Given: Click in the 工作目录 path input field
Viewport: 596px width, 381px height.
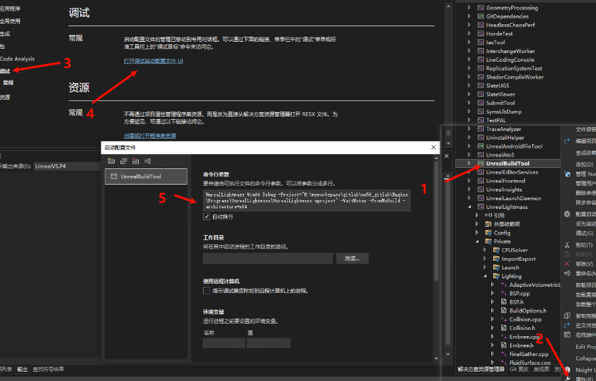Looking at the screenshot, I should [268, 258].
